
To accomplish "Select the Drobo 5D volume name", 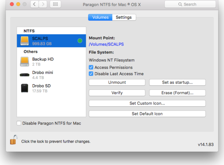I will [41, 86].
